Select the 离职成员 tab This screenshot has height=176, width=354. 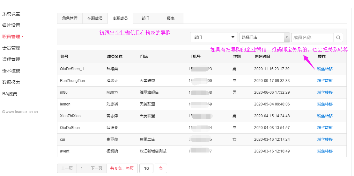click(x=120, y=18)
